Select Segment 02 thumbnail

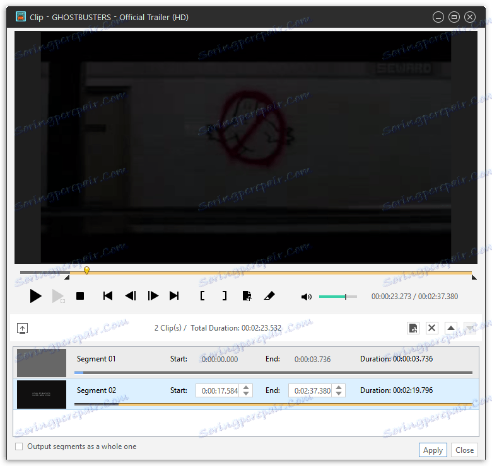point(42,395)
